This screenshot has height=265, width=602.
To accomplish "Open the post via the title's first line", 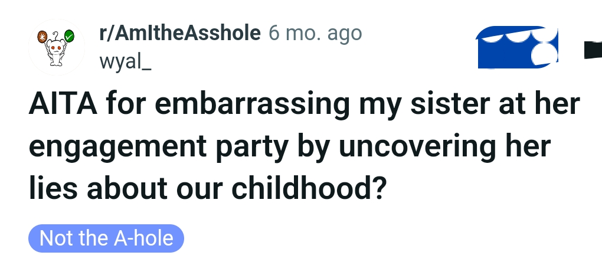I will (305, 106).
